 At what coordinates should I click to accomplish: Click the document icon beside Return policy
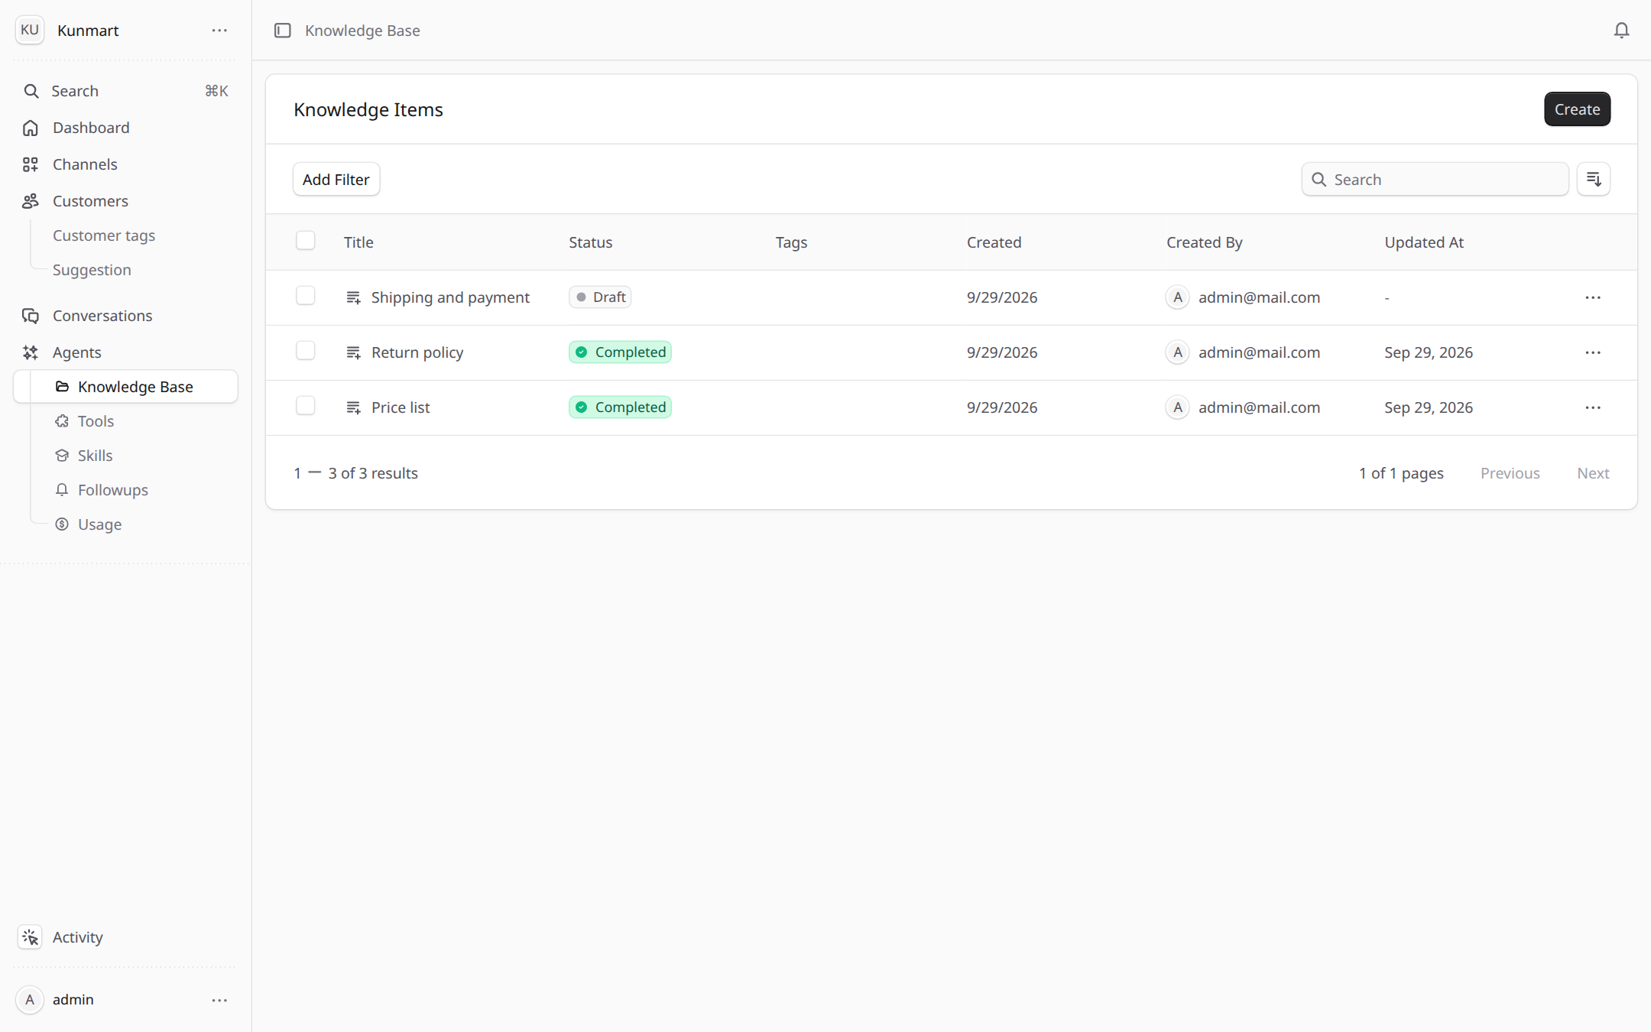353,352
